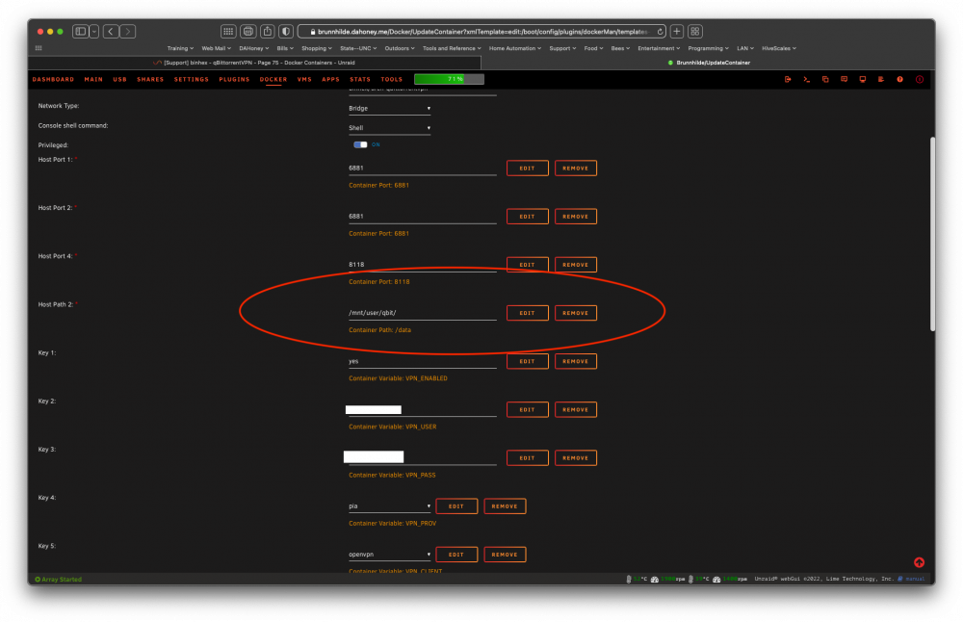Open the grid start page icon left of print
This screenshot has width=963, height=622.
point(228,32)
